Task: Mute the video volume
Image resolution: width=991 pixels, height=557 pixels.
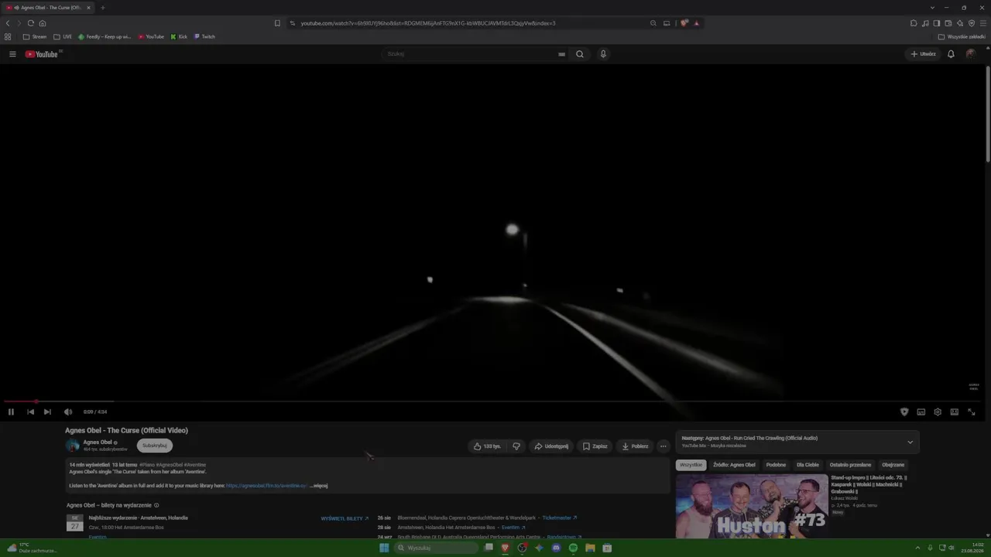Action: [x=67, y=412]
